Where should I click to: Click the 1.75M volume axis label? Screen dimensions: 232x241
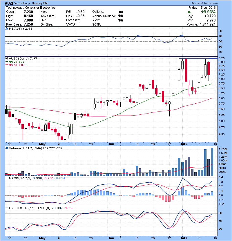(223, 149)
